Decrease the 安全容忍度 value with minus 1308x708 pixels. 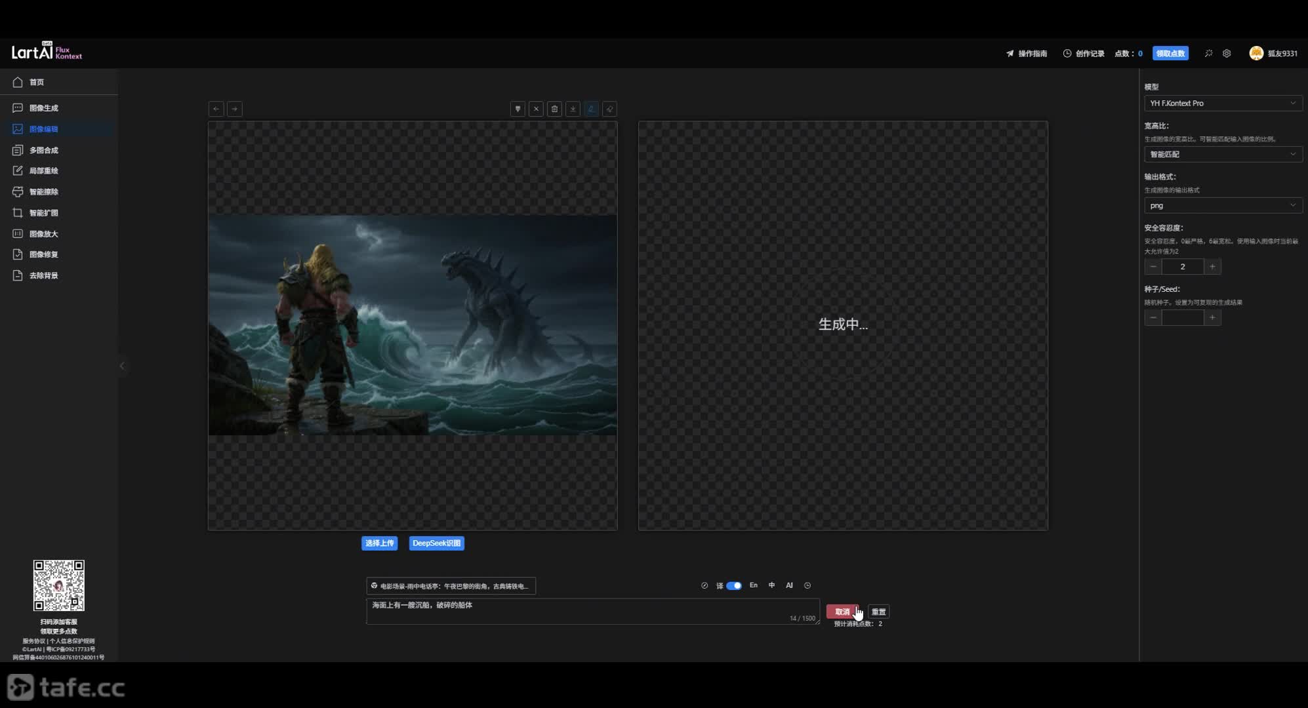(1153, 266)
